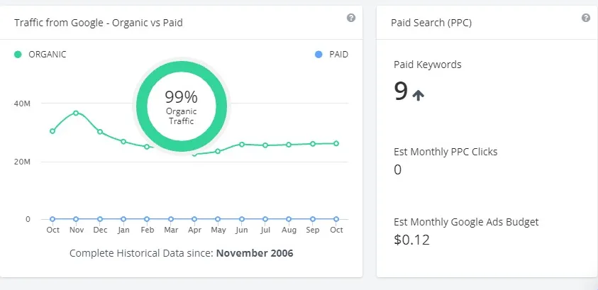
Task: Click the $0.12 budget value
Action: (x=411, y=240)
